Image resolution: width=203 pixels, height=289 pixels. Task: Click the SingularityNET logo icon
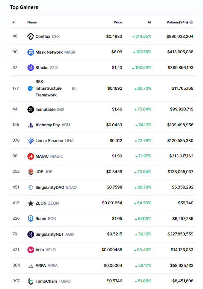tap(31, 234)
